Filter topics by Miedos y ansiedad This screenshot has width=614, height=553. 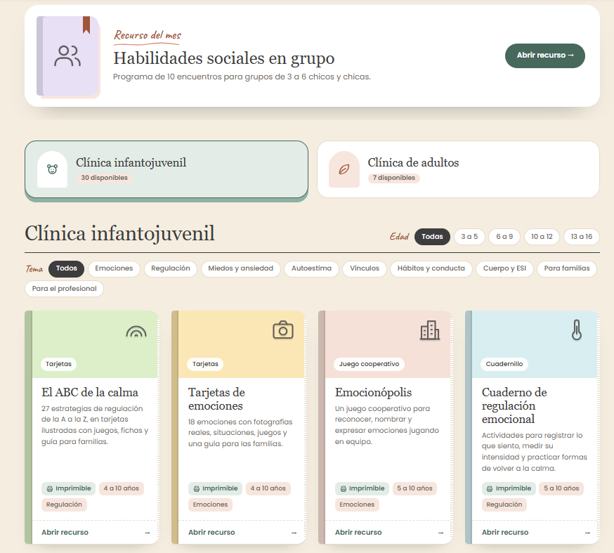pyautogui.click(x=241, y=268)
